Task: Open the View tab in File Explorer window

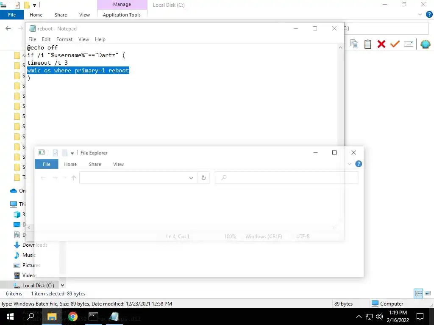Action: [118, 164]
